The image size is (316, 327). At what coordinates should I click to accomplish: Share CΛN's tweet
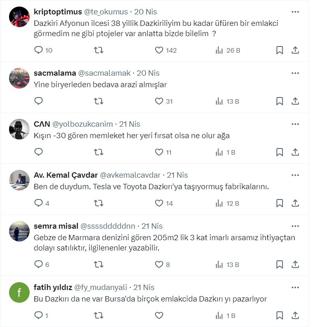coord(295,152)
